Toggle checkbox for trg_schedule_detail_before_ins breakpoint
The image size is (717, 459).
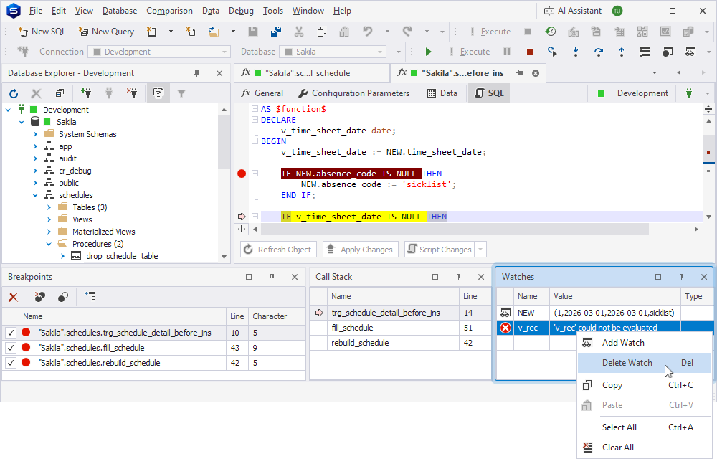tap(11, 333)
